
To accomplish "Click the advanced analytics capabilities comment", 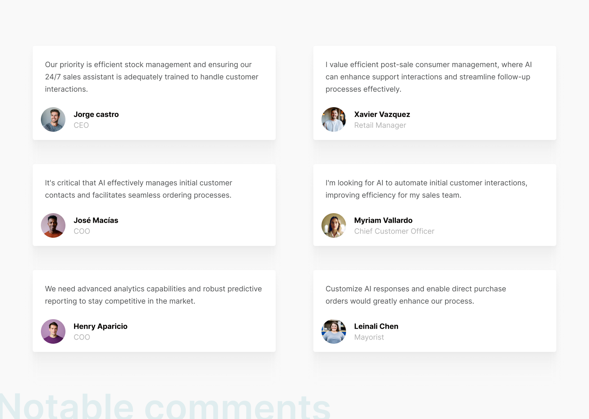I will (x=153, y=295).
